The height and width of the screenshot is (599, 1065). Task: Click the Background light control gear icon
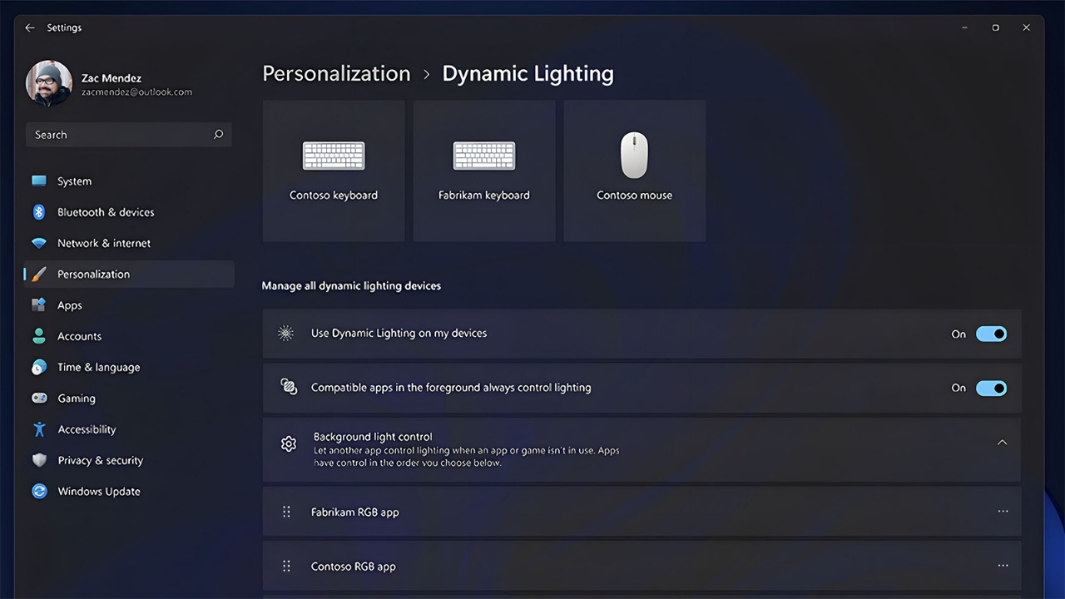(x=289, y=443)
